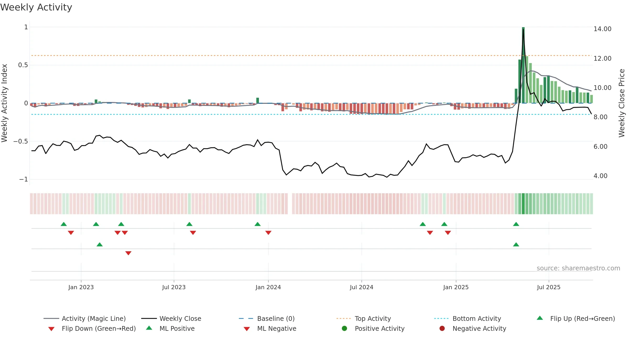
Task: Click the ML Positive green triangle legend icon
Action: 149,328
